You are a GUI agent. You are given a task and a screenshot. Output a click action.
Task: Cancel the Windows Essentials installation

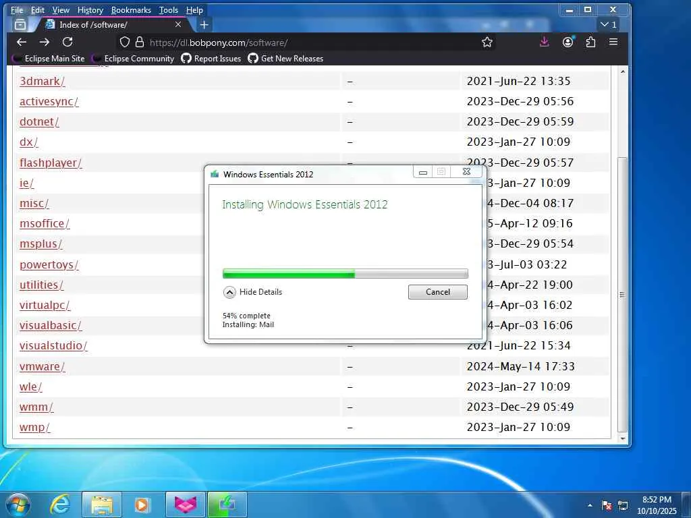[x=437, y=292]
